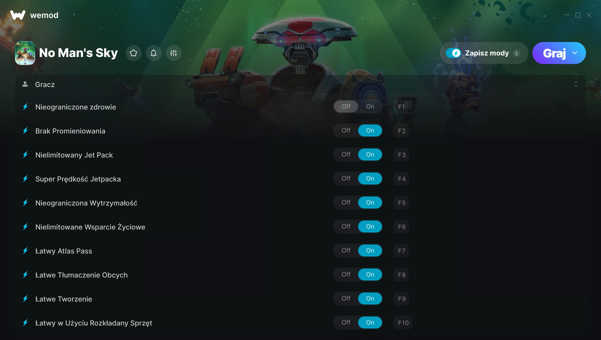
Task: Change the F10 hotkey binding
Action: point(403,323)
